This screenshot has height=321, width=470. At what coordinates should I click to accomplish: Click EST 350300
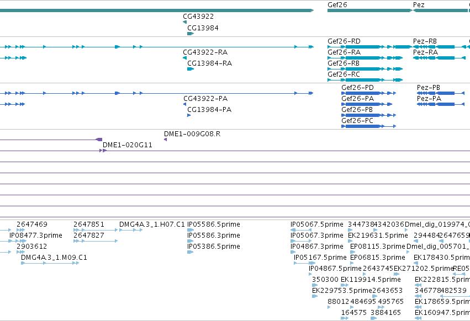pyautogui.click(x=315, y=285)
